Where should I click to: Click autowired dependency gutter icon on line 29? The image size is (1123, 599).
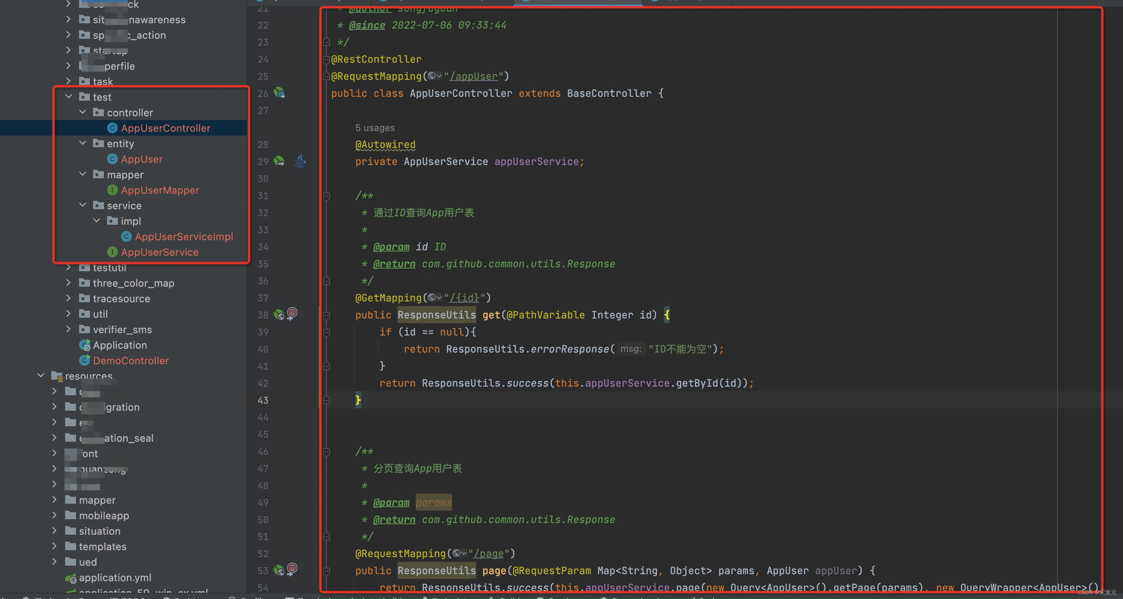280,161
